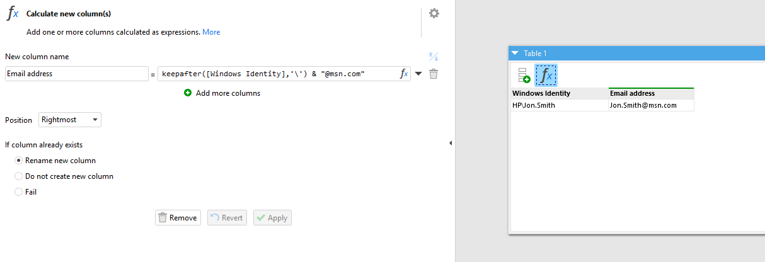Select the fx calculate step in Table 1
Image resolution: width=765 pixels, height=262 pixels.
click(546, 76)
